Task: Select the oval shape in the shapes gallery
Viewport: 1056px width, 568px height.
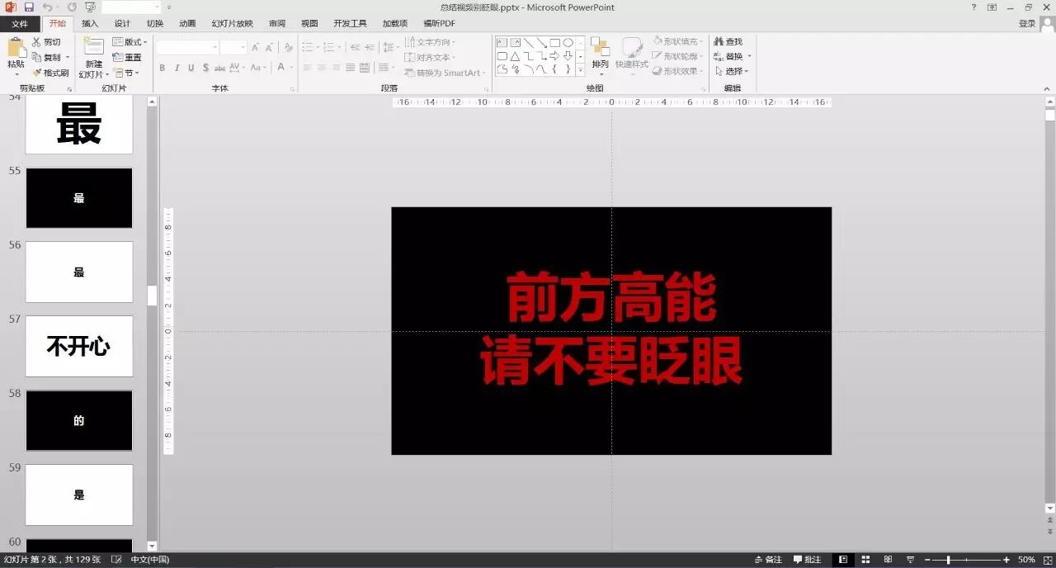Action: click(x=568, y=42)
